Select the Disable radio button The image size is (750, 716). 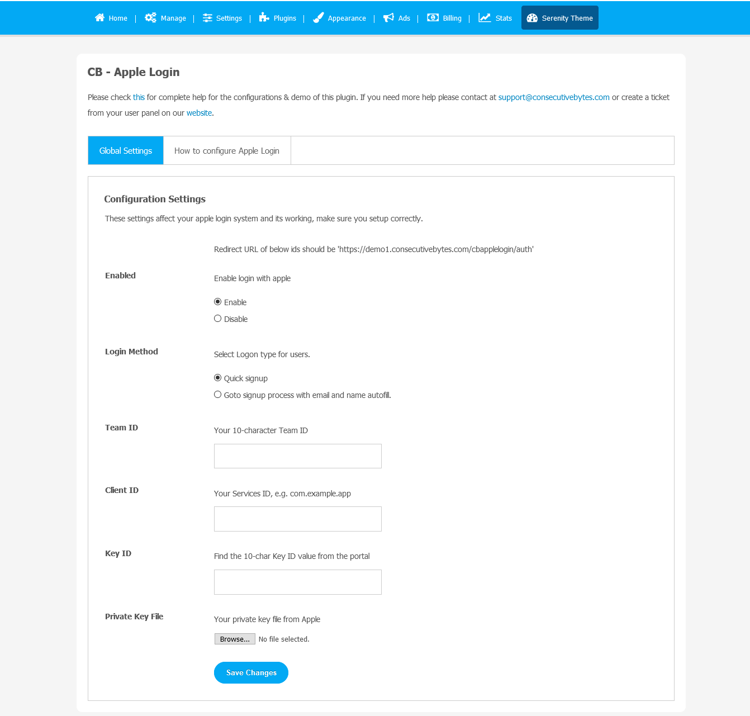[218, 319]
